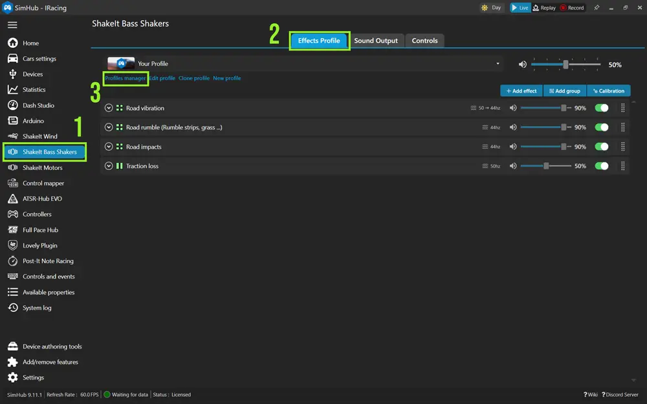Open Dash Studio from sidebar

click(x=38, y=105)
